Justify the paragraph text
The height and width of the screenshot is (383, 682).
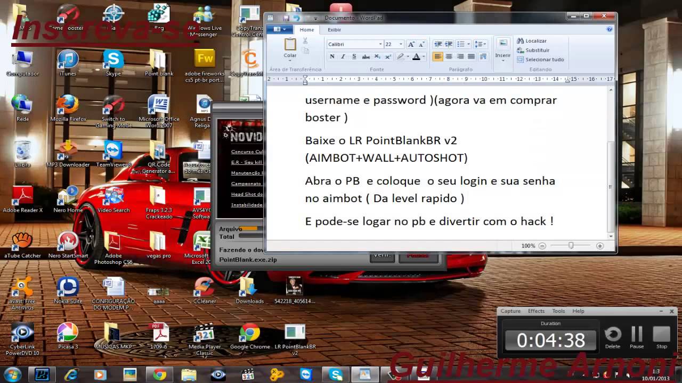pyautogui.click(x=472, y=56)
